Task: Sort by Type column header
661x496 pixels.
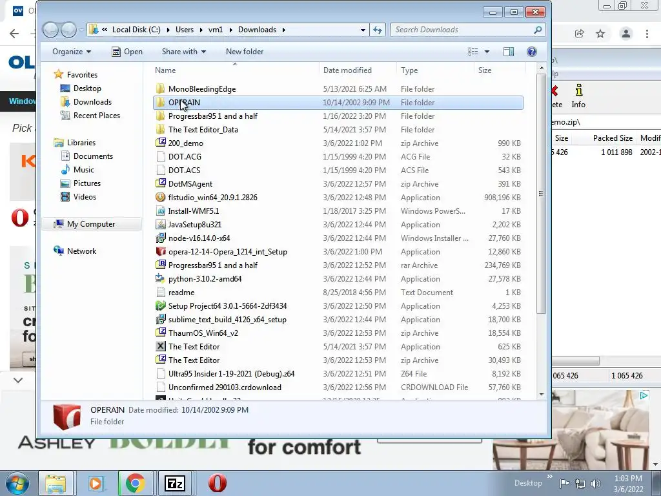Action: point(435,70)
